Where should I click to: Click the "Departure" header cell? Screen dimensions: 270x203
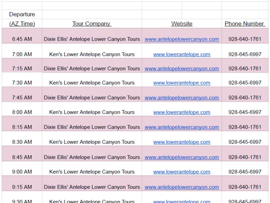21,14
